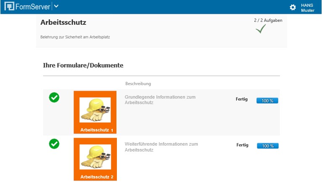Viewport: 322px width, 188px height.
Task: Open settings via the gear icon
Action: tap(293, 8)
